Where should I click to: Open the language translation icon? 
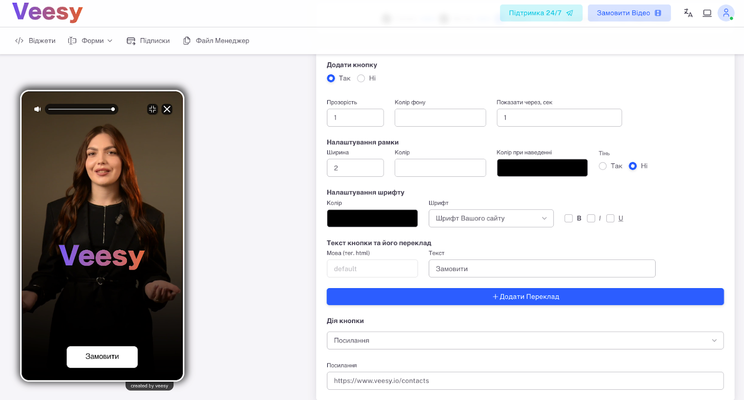pos(688,13)
